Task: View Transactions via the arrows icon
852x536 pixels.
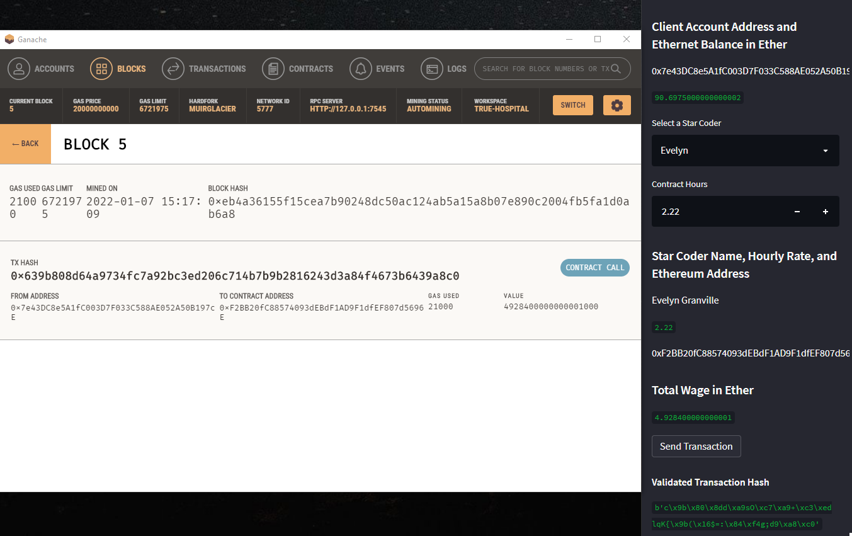Action: click(173, 69)
